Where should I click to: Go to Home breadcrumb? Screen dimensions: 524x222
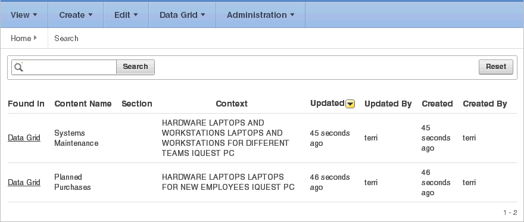point(21,39)
